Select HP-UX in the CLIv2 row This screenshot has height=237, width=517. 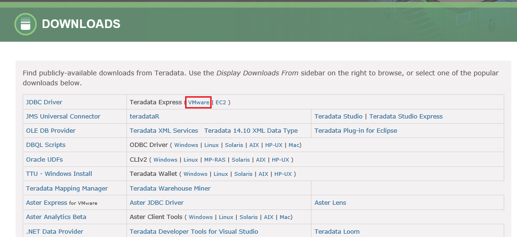pyautogui.click(x=280, y=160)
